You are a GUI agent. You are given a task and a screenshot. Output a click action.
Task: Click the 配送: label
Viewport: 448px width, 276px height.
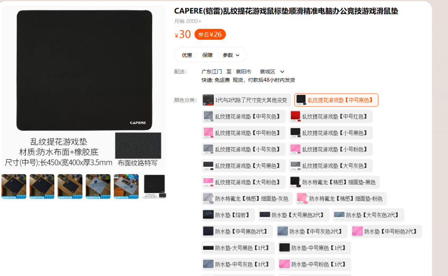point(180,71)
